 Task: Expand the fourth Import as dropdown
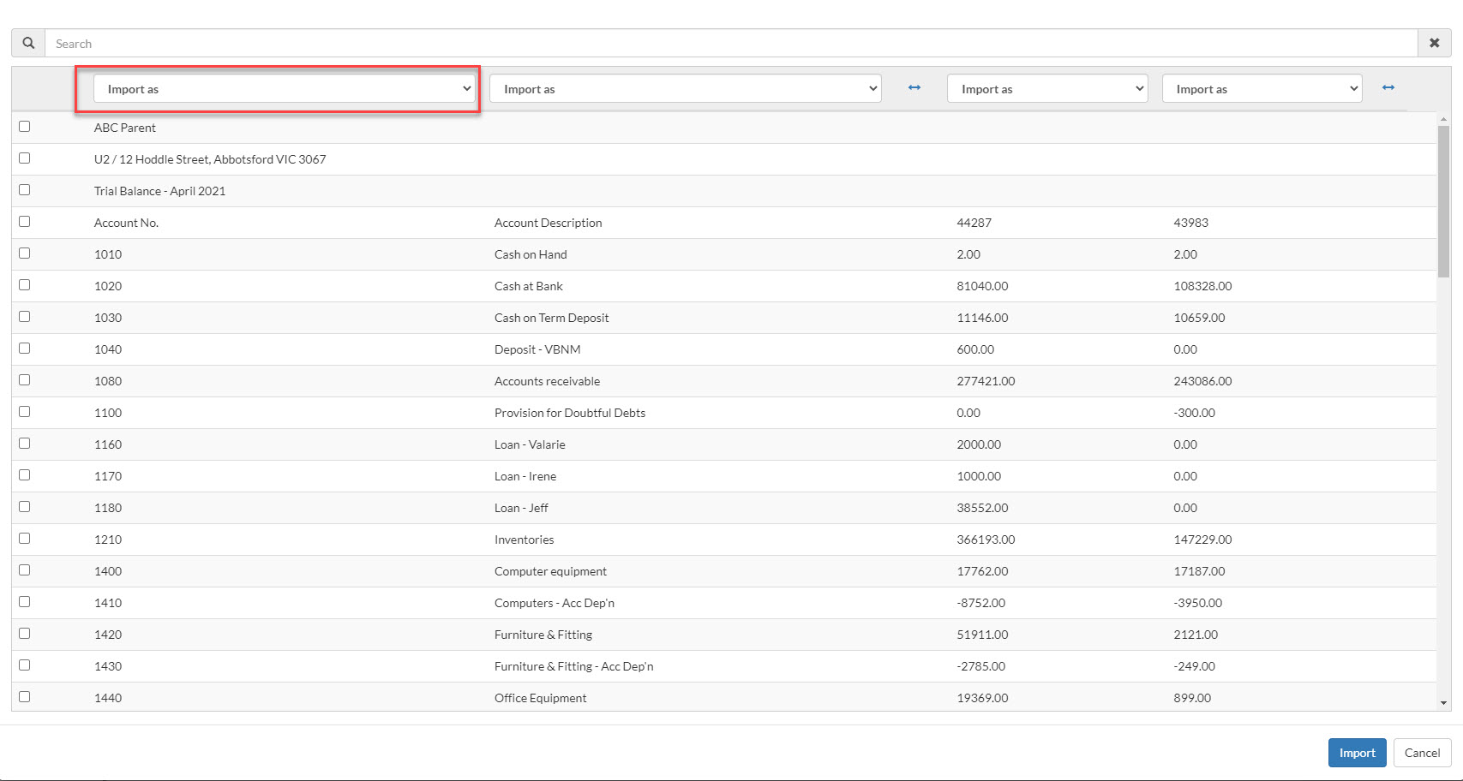(x=1262, y=89)
